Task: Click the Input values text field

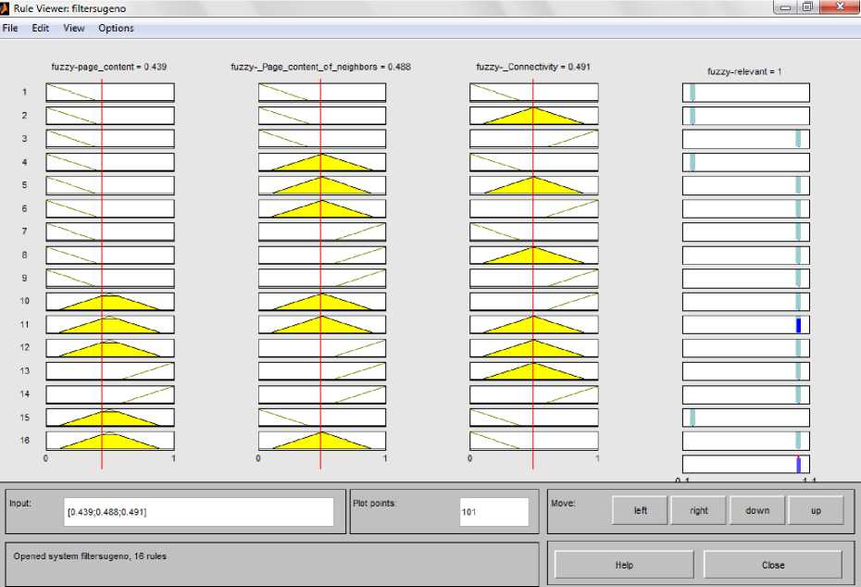Action: (197, 511)
